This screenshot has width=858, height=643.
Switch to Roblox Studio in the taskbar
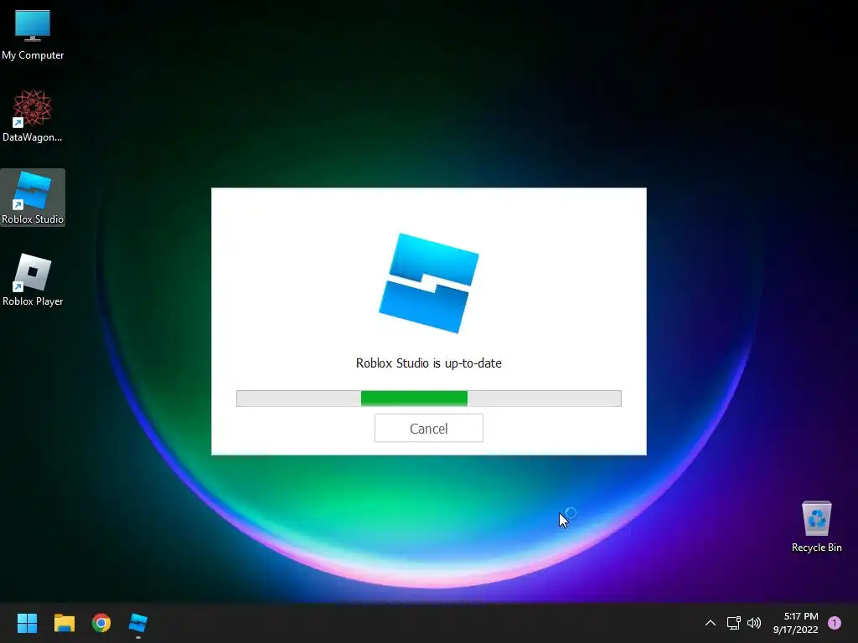point(138,623)
